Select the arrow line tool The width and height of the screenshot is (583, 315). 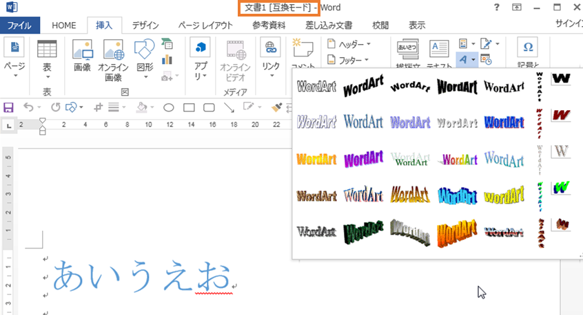click(x=229, y=107)
